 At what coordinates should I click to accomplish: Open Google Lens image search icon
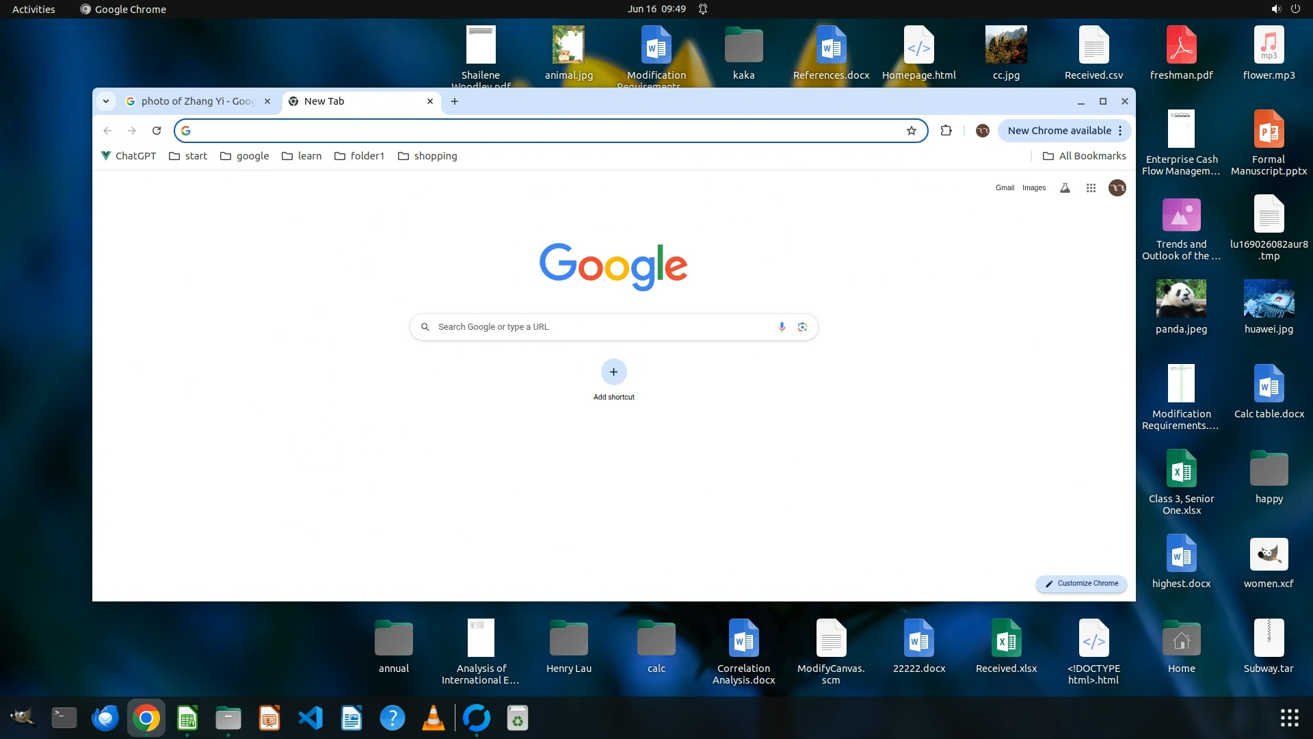coord(802,327)
